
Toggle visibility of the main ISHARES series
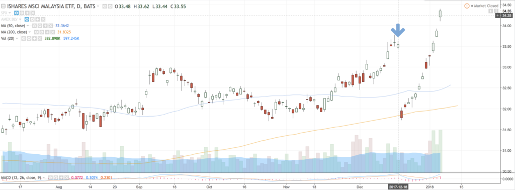(105, 6)
